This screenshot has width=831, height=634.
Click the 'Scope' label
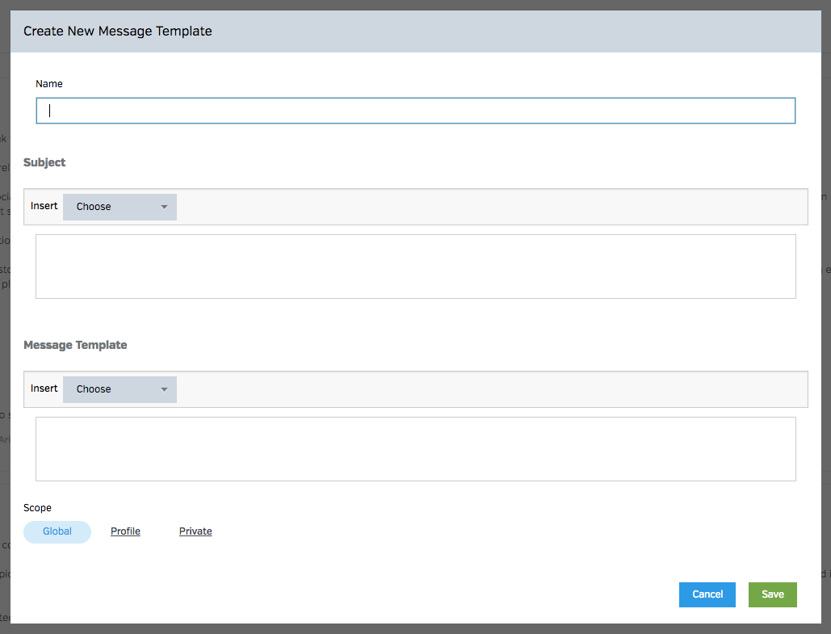pyautogui.click(x=37, y=508)
